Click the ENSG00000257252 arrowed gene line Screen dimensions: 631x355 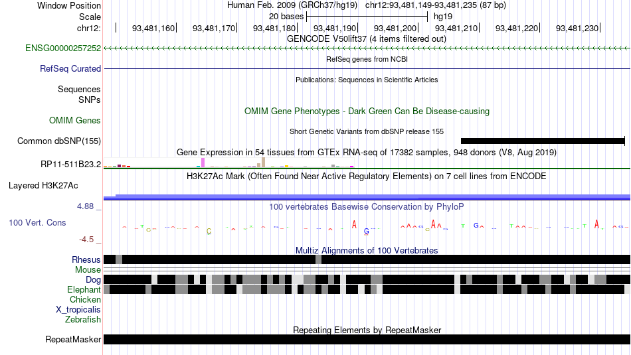coord(367,48)
